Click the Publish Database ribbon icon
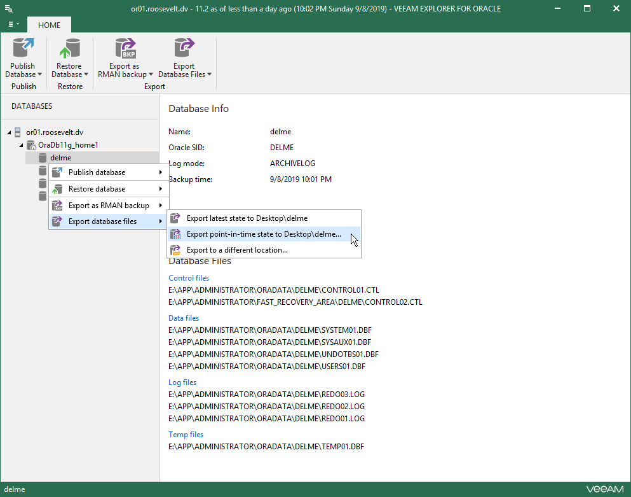The height and width of the screenshot is (497, 631). tap(23, 49)
